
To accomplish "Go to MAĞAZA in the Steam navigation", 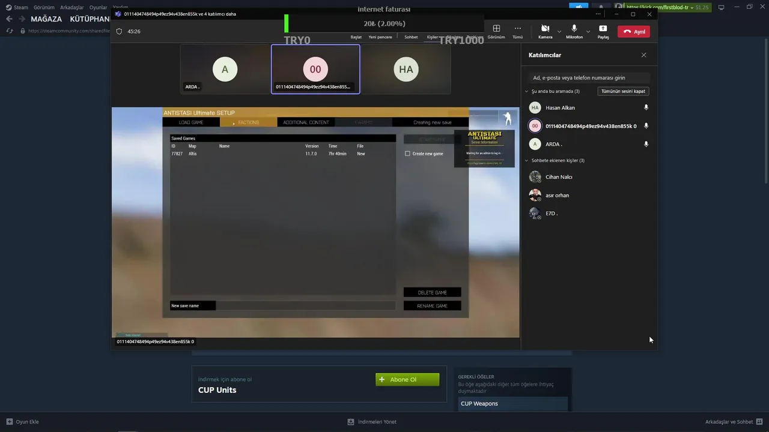I will click(46, 19).
